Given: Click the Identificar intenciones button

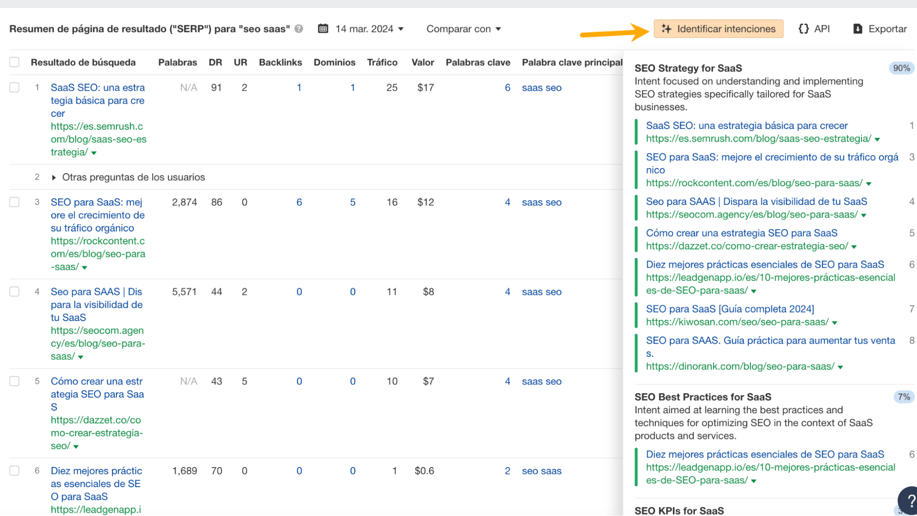Looking at the screenshot, I should pos(718,29).
